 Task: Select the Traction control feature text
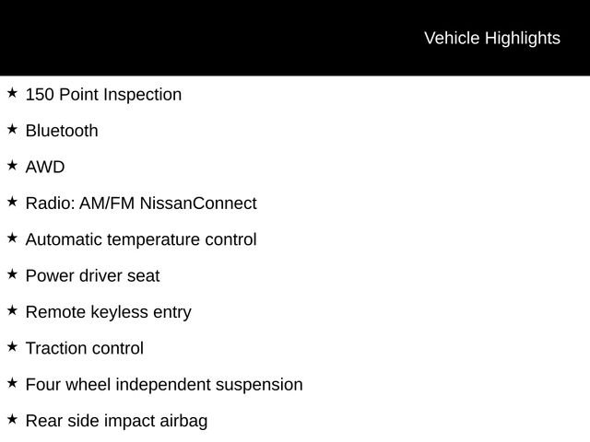pos(85,349)
